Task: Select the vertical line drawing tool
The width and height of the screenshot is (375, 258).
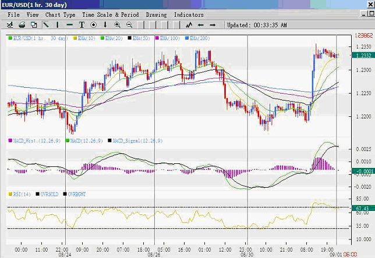Action: click(58, 25)
